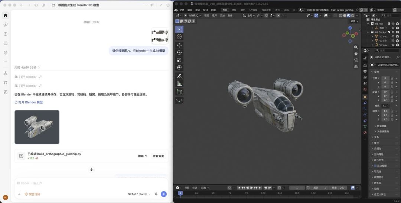Click the rendered gunship thumbnail in chat
The image size is (401, 203).
point(37,127)
